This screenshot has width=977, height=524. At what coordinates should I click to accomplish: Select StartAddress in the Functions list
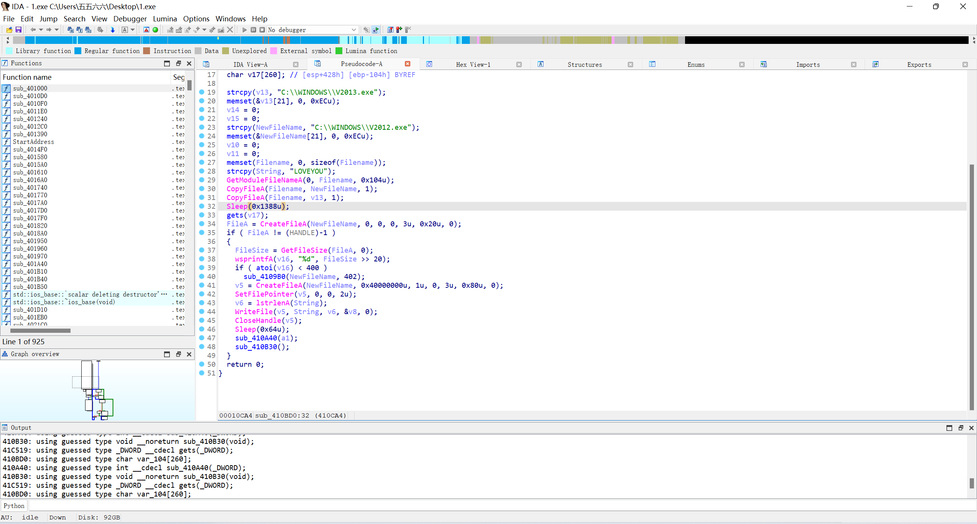tap(34, 142)
